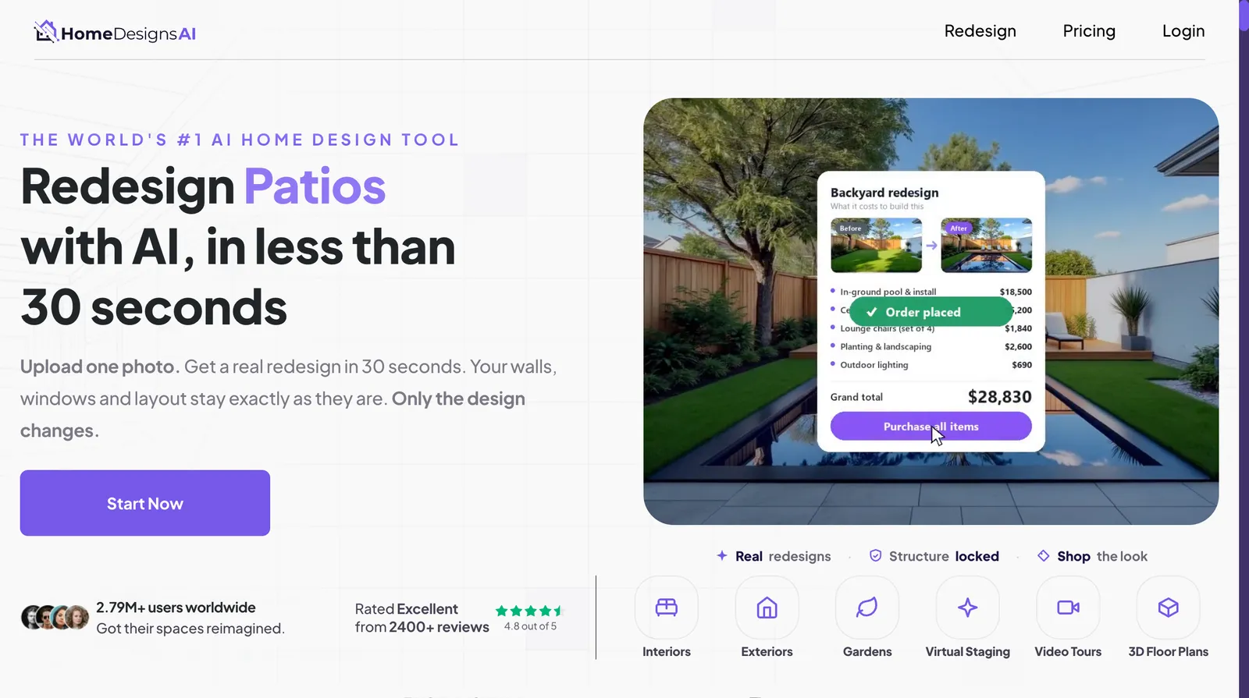Open the Login link

[1183, 31]
